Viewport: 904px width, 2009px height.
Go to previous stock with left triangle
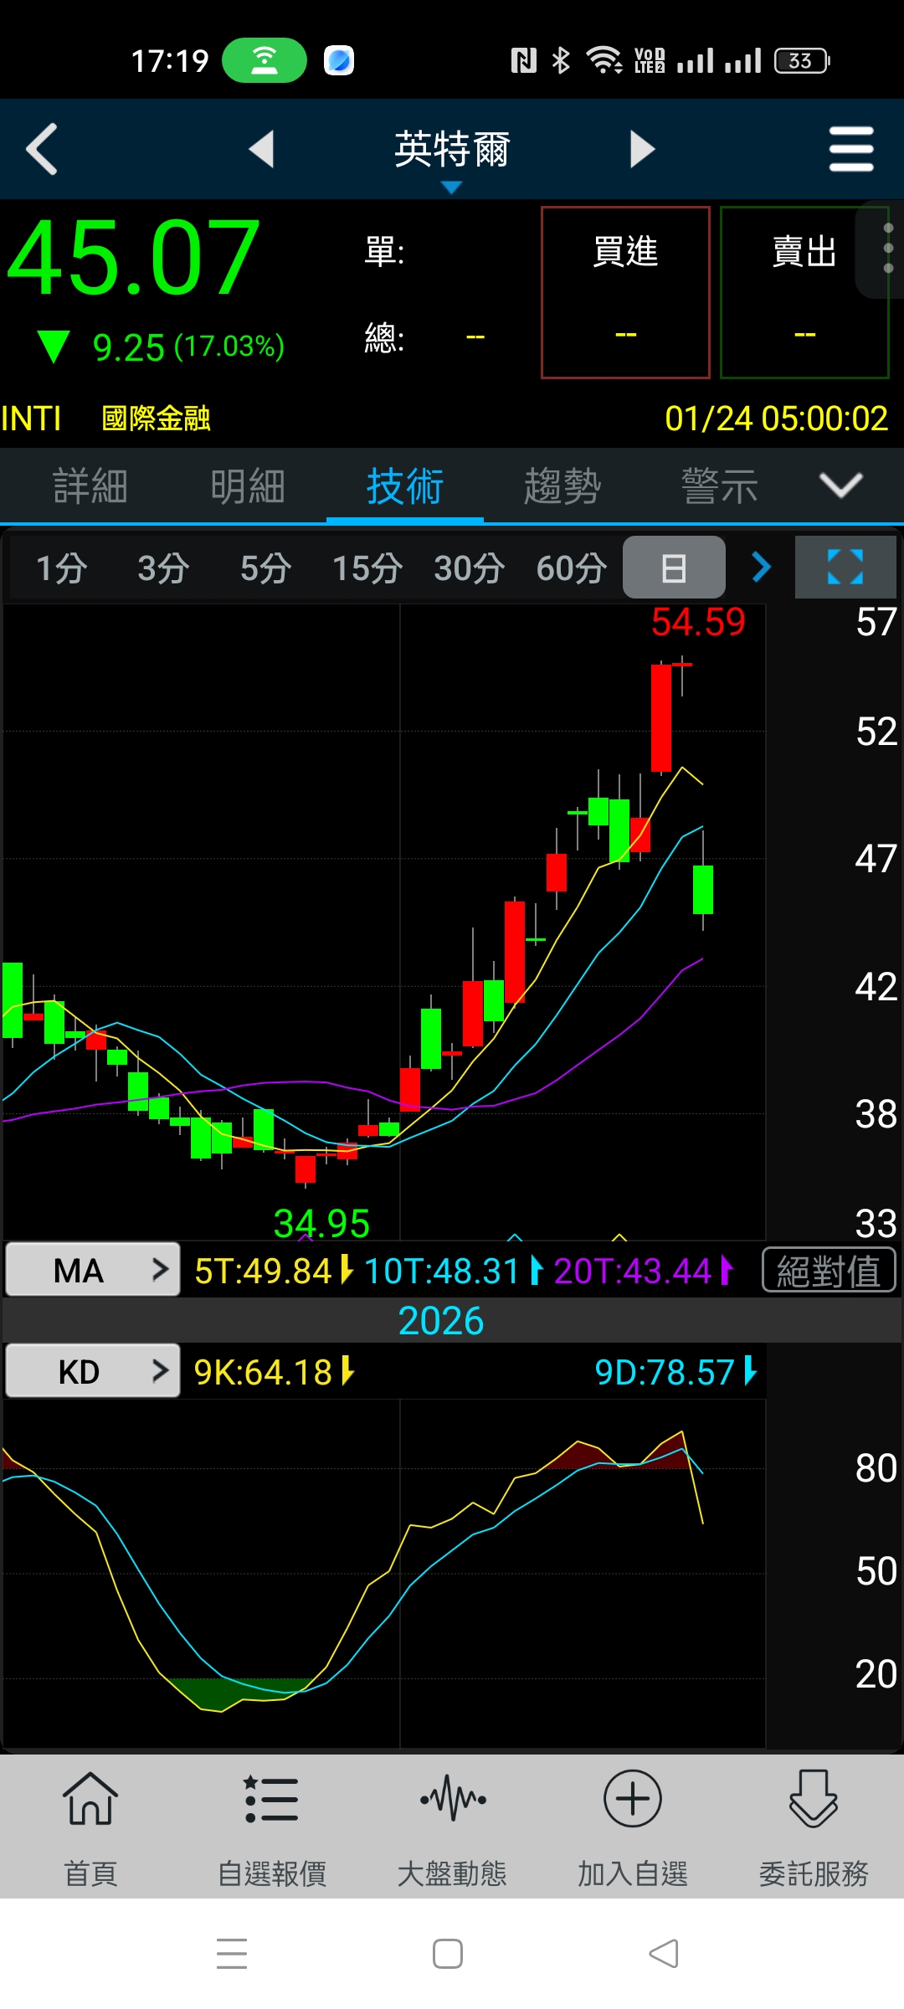click(x=262, y=150)
